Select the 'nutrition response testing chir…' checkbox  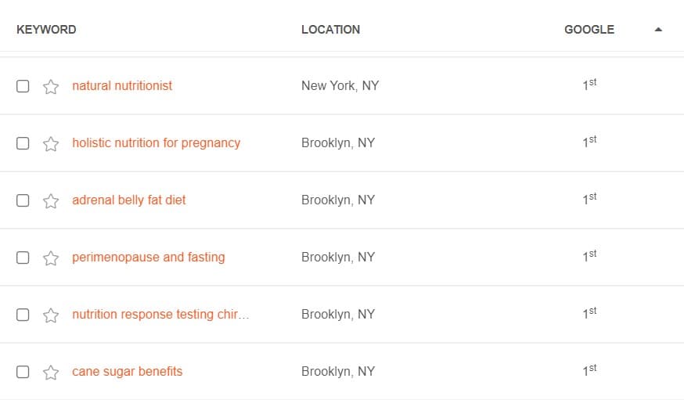point(23,315)
